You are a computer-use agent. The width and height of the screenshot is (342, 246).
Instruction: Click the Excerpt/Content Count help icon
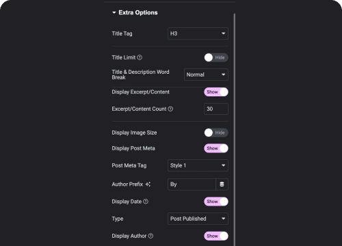pos(170,109)
